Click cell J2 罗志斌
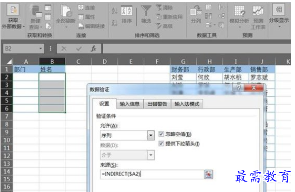Screen dimensions: 295x192 [262, 77]
